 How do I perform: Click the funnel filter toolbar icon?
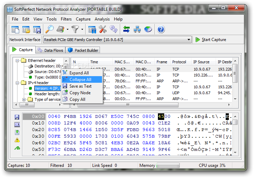(x=75, y=29)
